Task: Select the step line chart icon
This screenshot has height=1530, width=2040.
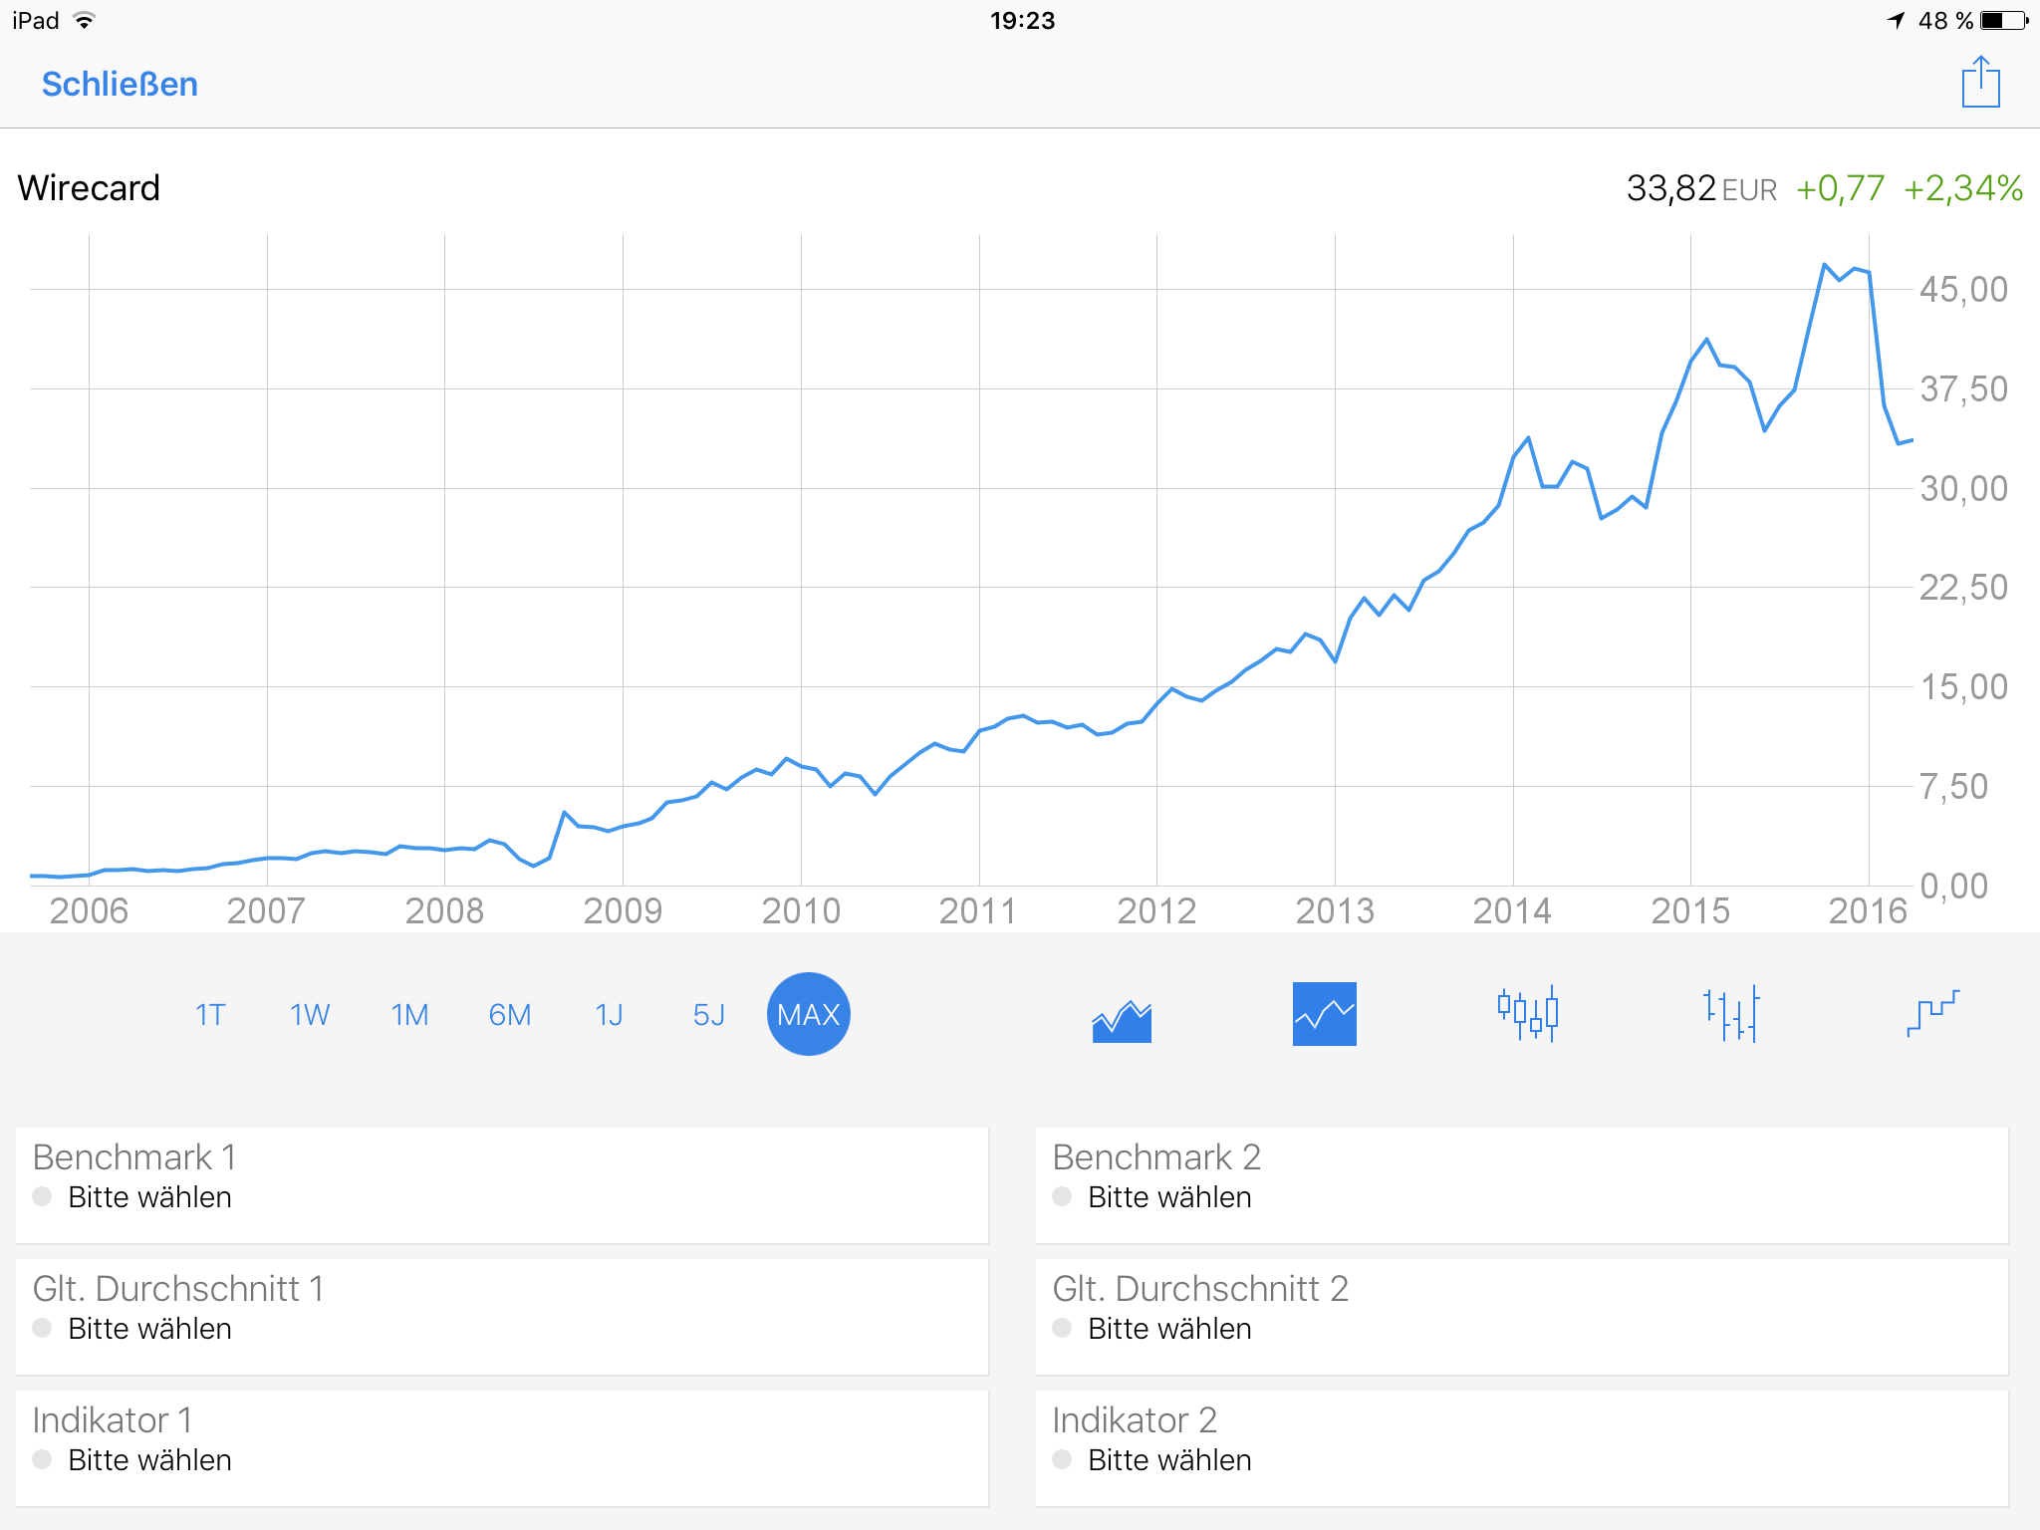Action: [1932, 1014]
